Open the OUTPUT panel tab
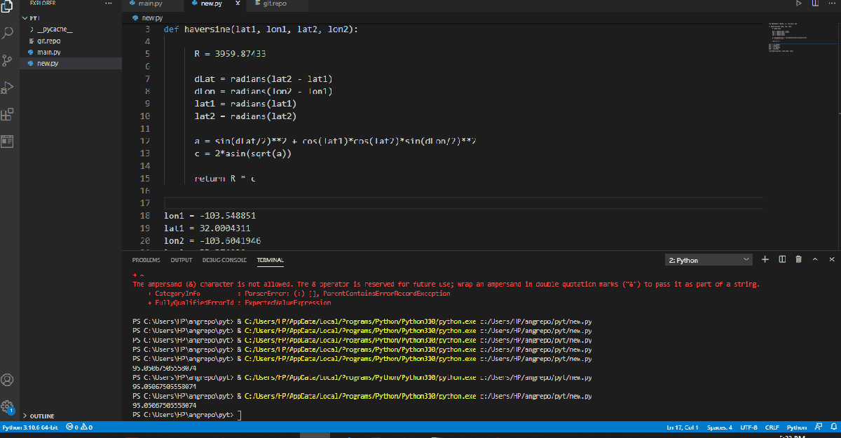This screenshot has height=438, width=841. pos(182,260)
